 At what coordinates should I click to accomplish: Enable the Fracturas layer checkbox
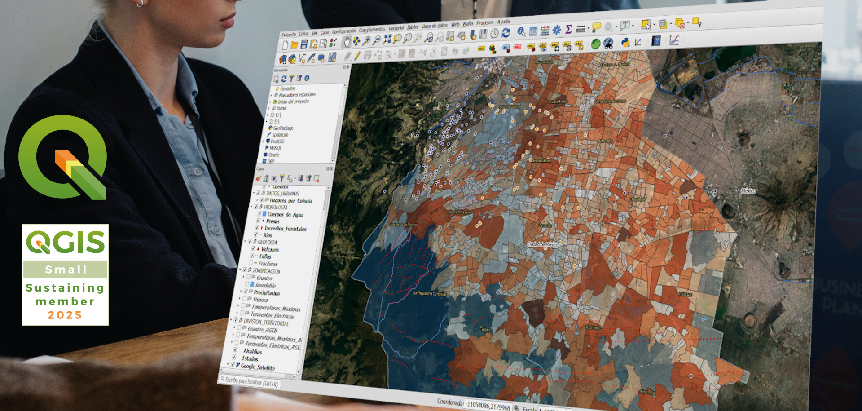(251, 263)
